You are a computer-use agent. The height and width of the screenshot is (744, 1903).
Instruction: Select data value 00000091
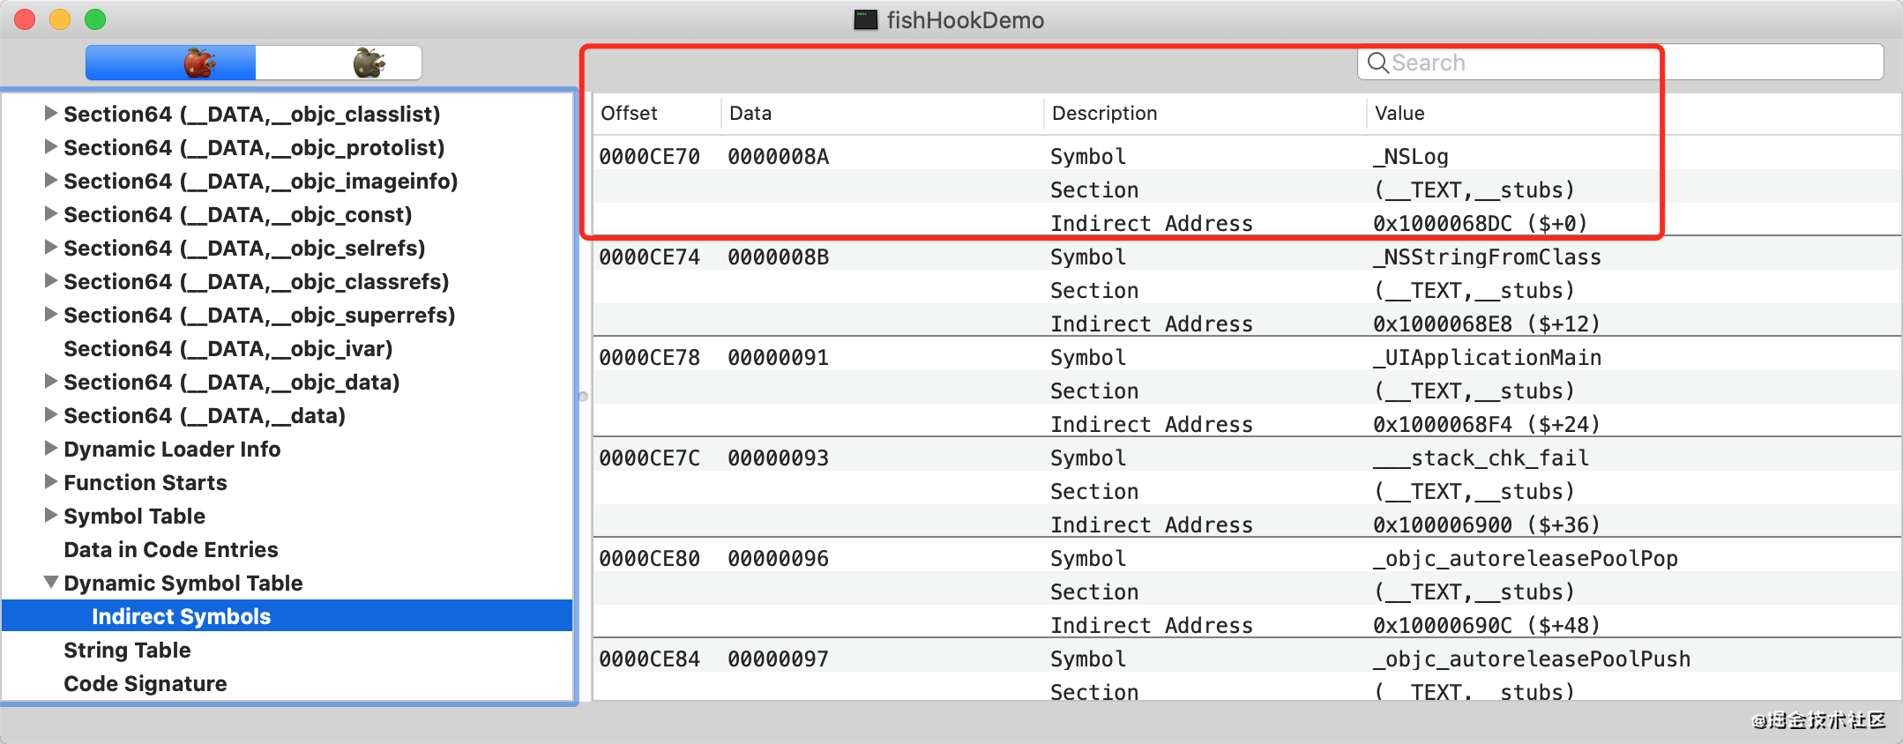pyautogui.click(x=779, y=358)
